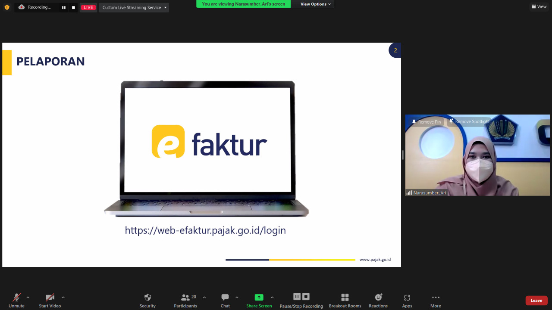
Task: Click Remove Pin on speaker video
Action: [x=427, y=122]
